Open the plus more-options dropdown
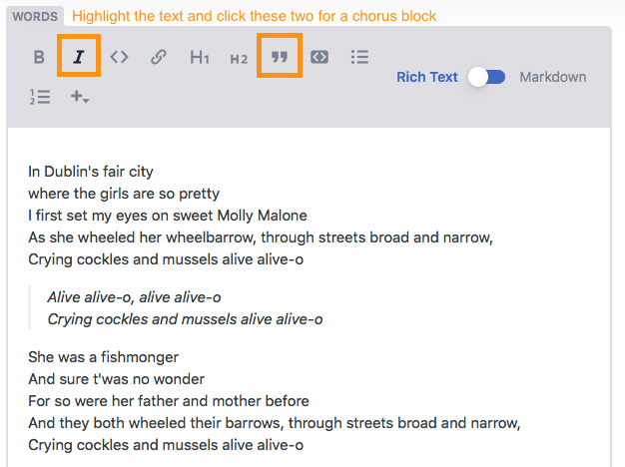Image resolution: width=625 pixels, height=467 pixels. (x=80, y=97)
